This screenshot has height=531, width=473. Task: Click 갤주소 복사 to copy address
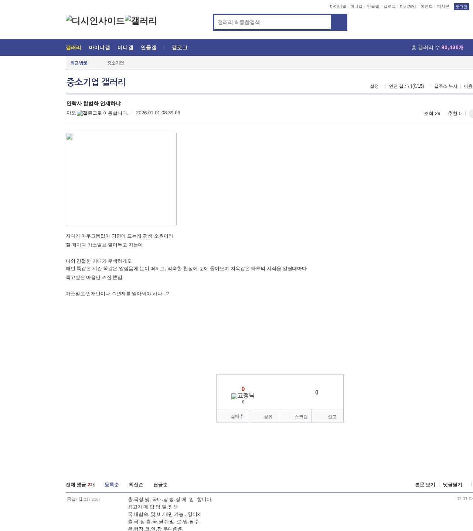[446, 86]
